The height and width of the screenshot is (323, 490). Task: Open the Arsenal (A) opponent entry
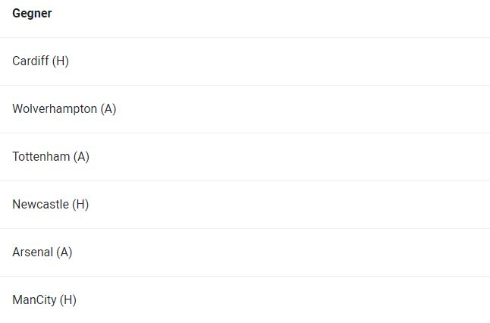coord(42,252)
